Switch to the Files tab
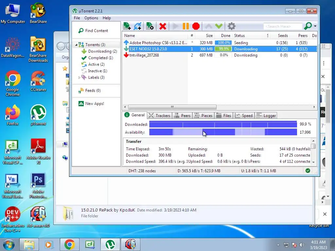This screenshot has height=251, width=335. coord(223,115)
